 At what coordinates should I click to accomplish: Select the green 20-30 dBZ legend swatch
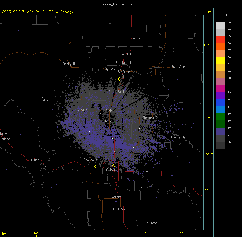click(221, 117)
